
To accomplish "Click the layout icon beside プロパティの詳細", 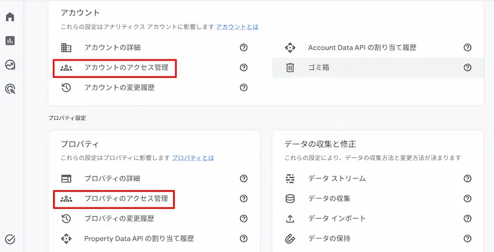I will pyautogui.click(x=66, y=178).
